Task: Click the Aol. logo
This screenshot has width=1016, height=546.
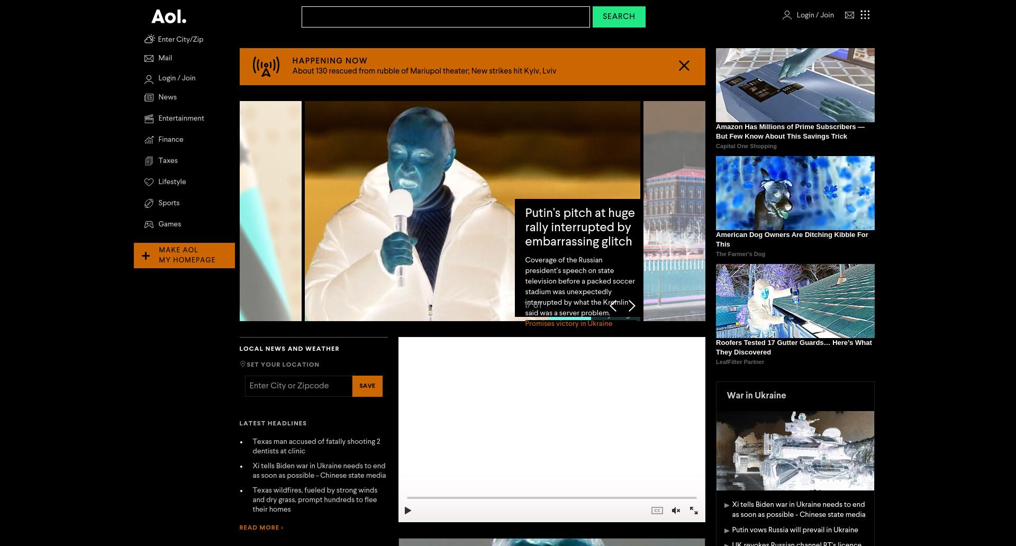Action: click(169, 17)
